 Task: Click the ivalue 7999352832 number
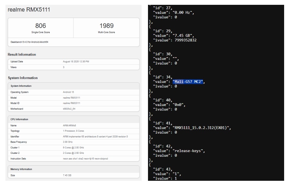point(185,40)
